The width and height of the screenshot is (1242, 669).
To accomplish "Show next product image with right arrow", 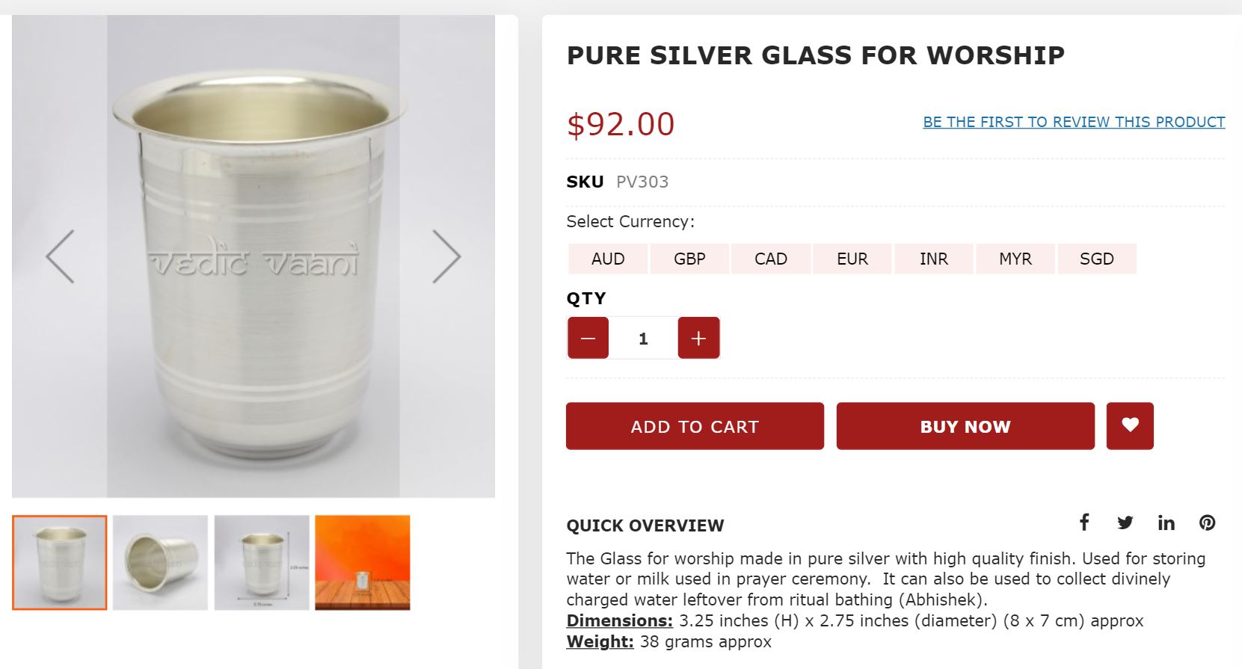I will 446,256.
